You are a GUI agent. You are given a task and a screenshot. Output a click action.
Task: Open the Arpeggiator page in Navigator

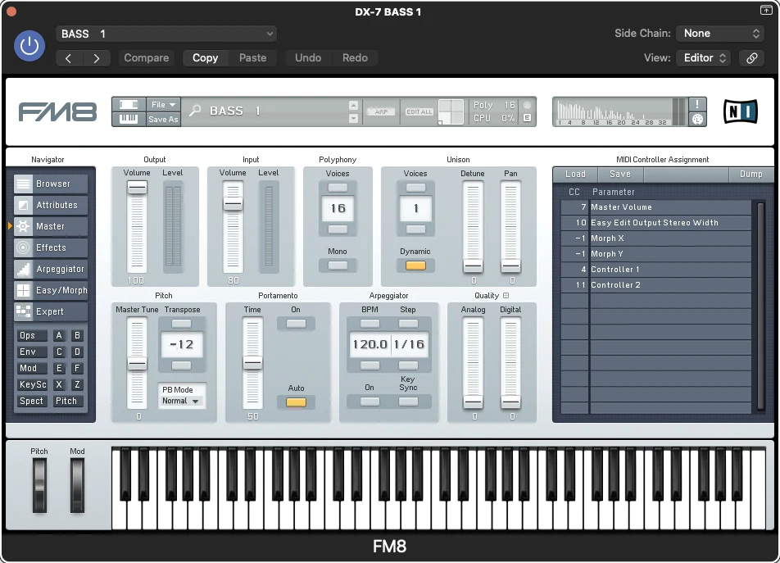coord(51,269)
